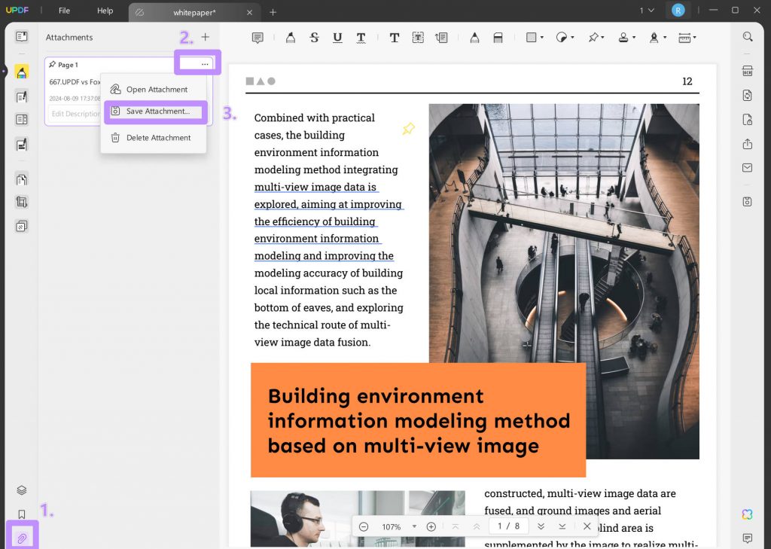Viewport: 771px width, 549px height.
Task: Close the floating zoom toolbar
Action: click(x=587, y=526)
